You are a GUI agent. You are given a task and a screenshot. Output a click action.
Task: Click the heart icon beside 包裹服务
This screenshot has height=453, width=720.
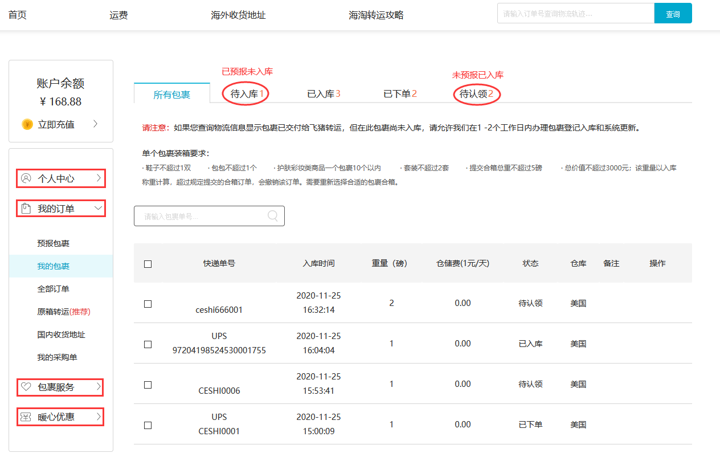(26, 387)
